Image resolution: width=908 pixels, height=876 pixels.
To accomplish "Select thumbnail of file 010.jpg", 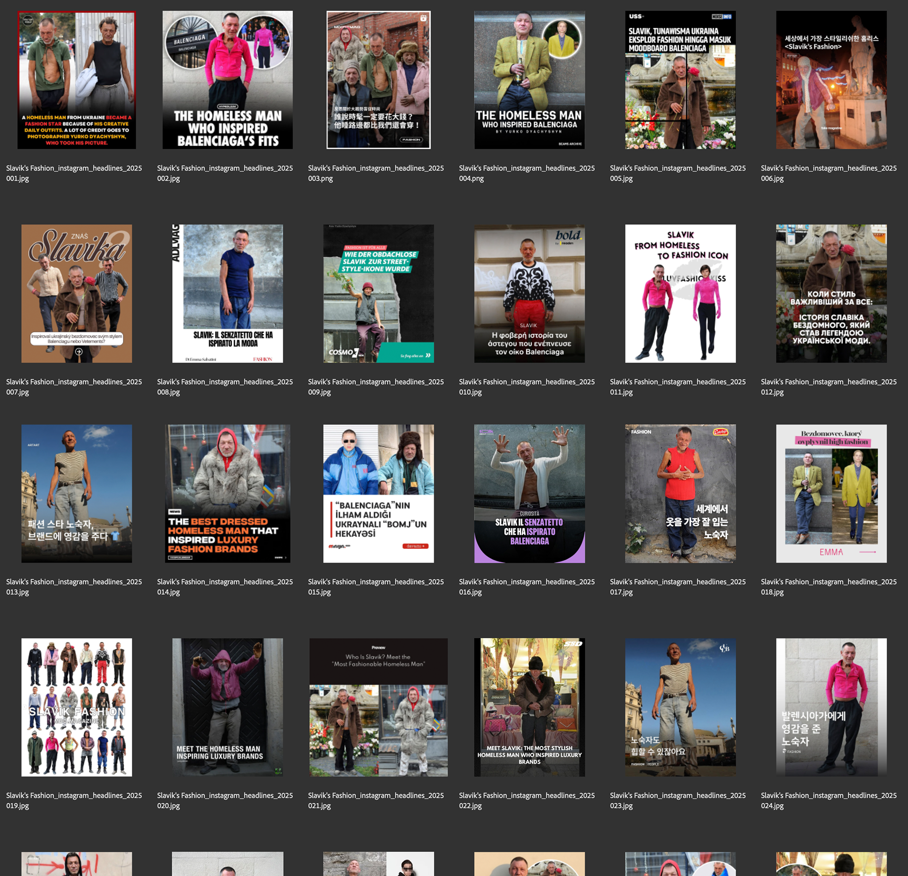I will pyautogui.click(x=530, y=294).
